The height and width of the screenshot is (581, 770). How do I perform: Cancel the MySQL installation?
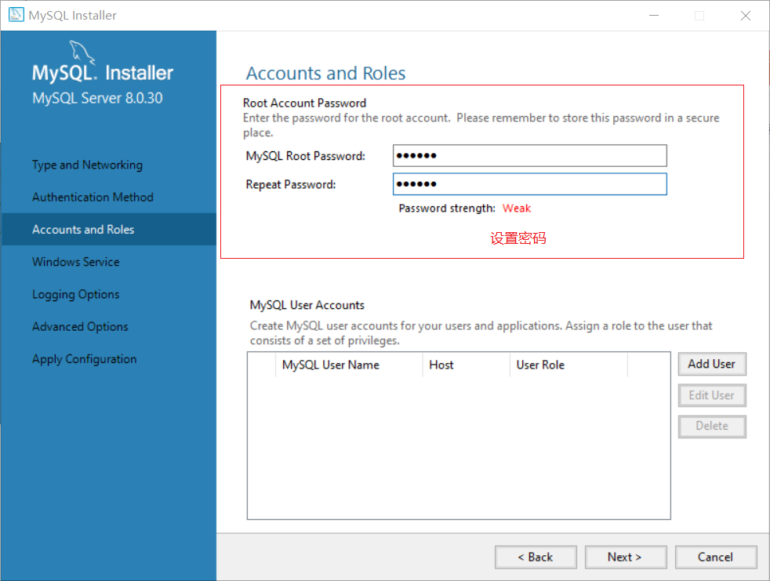[715, 557]
